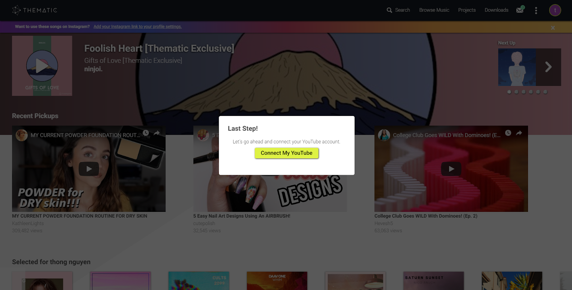This screenshot has width=572, height=290.
Task: Select the fourth carousel dot
Action: tap(531, 92)
